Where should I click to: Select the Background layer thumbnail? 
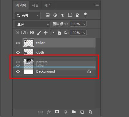[x=29, y=72]
